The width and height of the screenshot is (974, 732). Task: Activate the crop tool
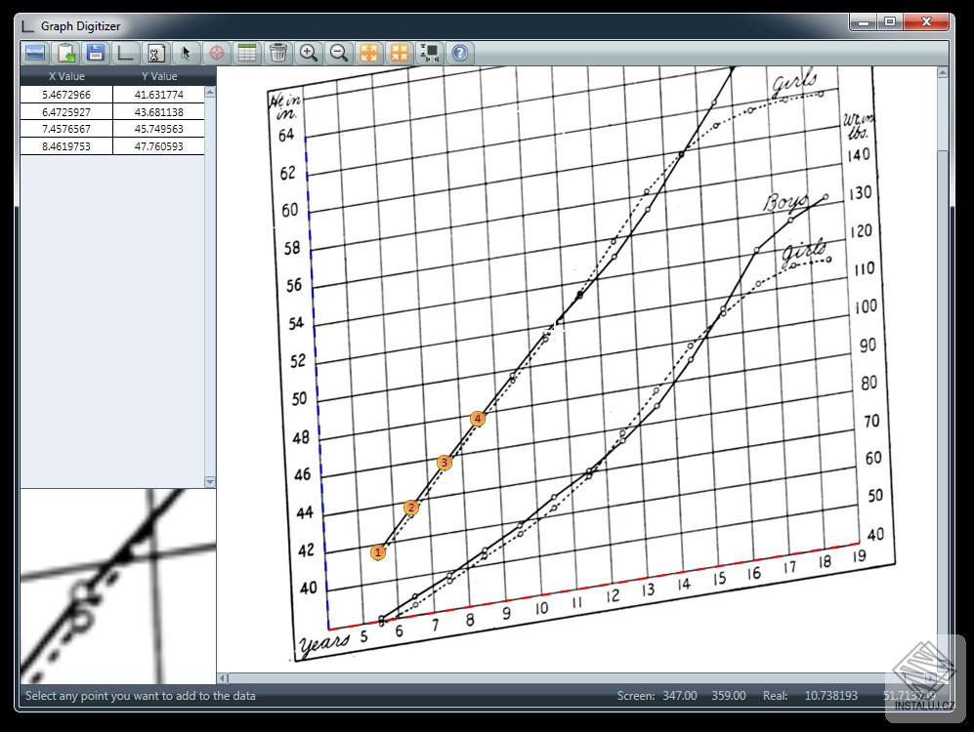(x=154, y=53)
